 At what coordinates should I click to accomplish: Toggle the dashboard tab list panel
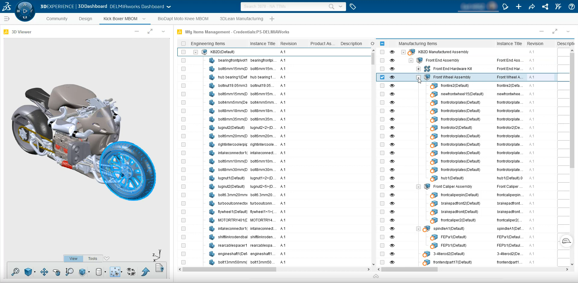(7, 19)
